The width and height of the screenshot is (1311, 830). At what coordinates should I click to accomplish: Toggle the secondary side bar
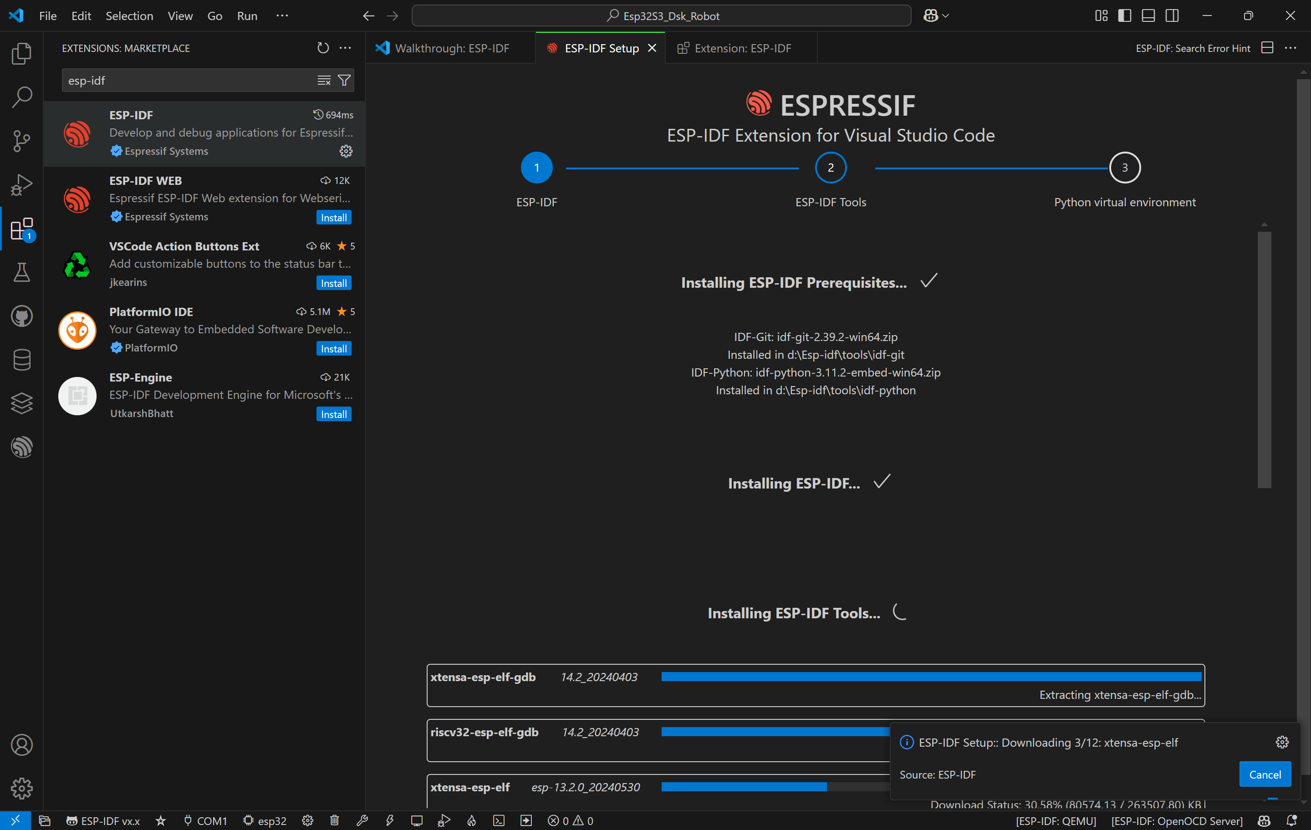[x=1172, y=16]
